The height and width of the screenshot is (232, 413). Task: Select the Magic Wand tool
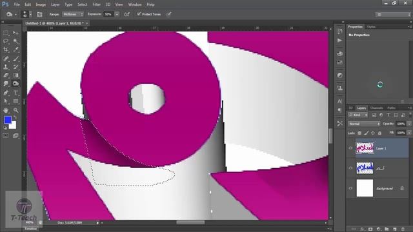click(15, 41)
